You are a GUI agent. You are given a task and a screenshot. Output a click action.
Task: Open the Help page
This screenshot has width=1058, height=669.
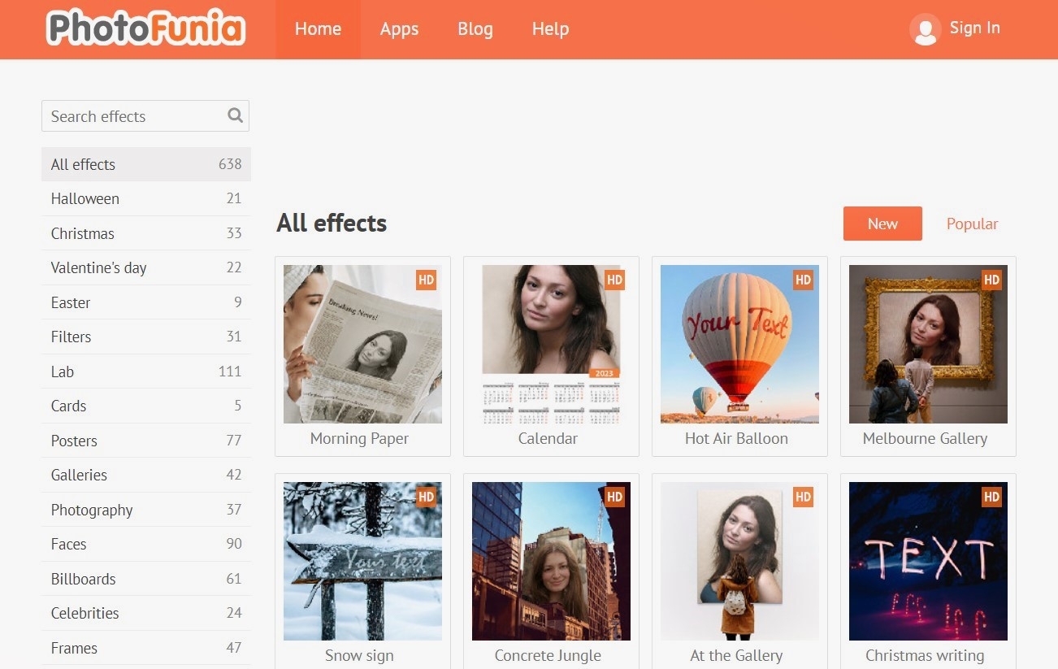pos(550,29)
